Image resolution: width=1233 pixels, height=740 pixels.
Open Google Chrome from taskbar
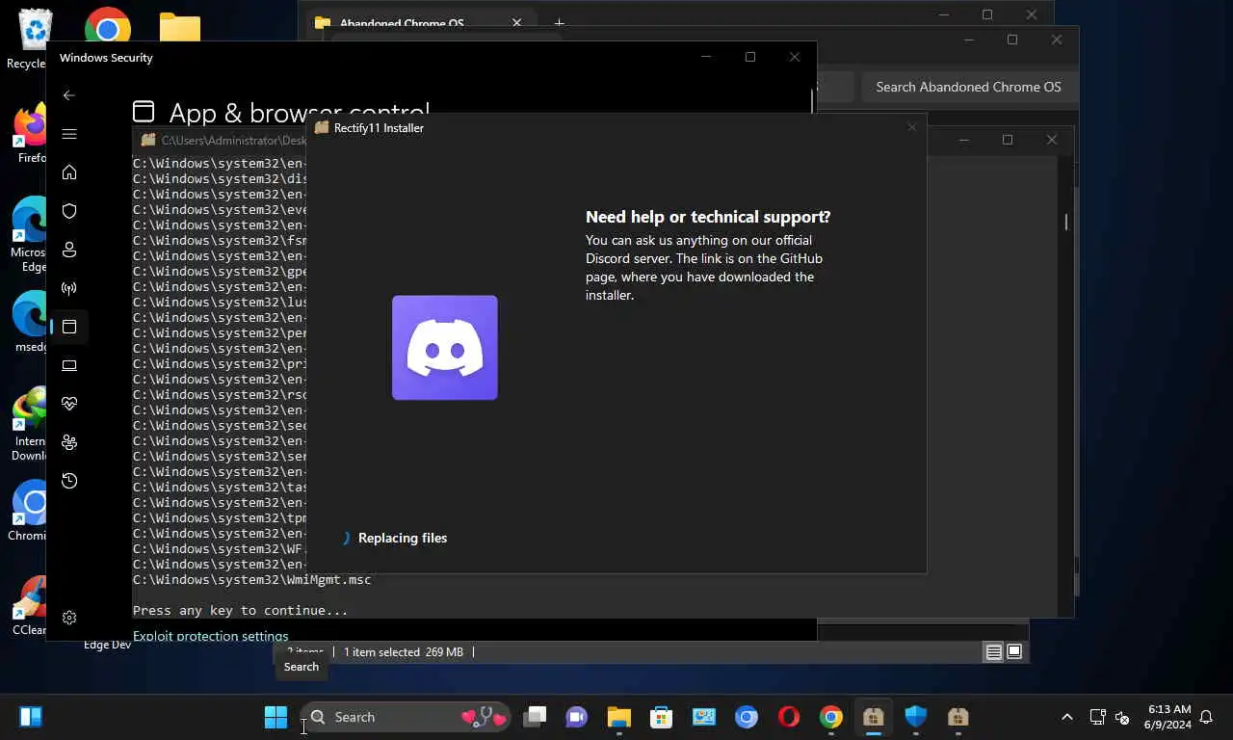(831, 717)
